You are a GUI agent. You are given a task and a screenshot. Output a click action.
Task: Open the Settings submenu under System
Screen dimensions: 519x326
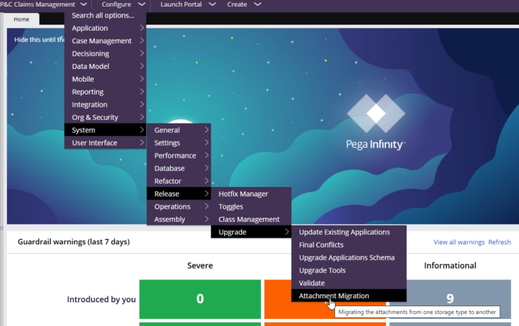click(x=179, y=142)
